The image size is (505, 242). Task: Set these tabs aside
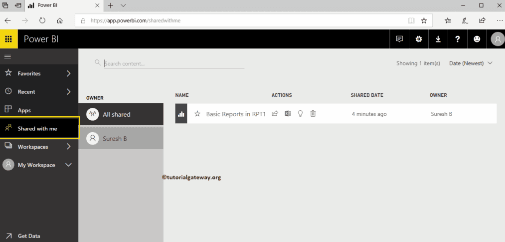click(x=18, y=5)
